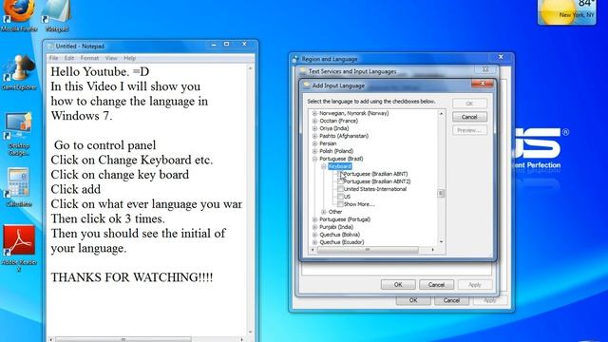Launch the GameExplorer desktop icon
This screenshot has height=342, width=608.
pyautogui.click(x=19, y=72)
